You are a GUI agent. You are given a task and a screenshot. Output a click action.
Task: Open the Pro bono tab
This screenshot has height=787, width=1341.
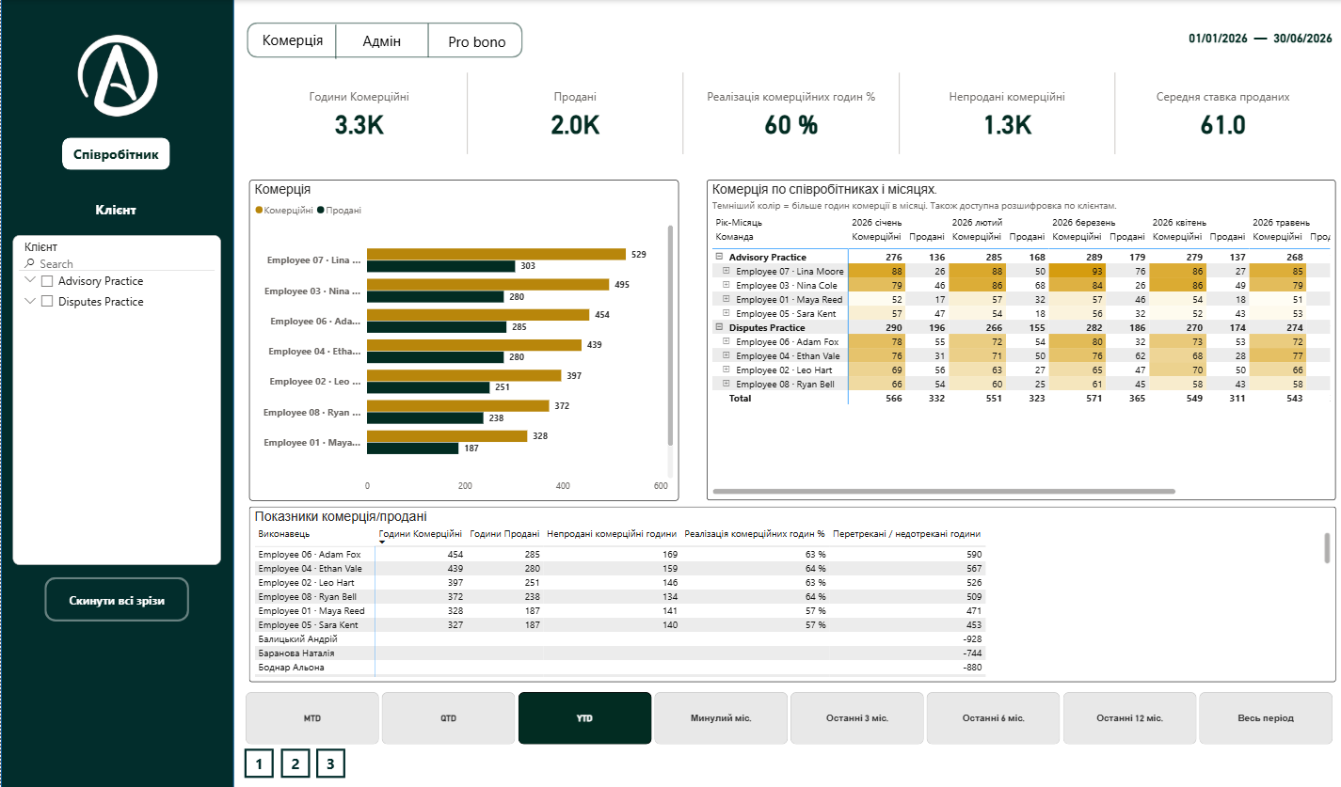[x=476, y=40]
